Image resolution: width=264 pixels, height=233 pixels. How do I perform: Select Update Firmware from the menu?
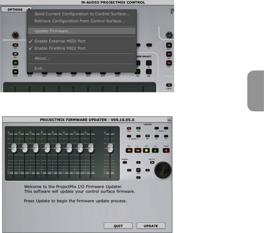click(53, 31)
